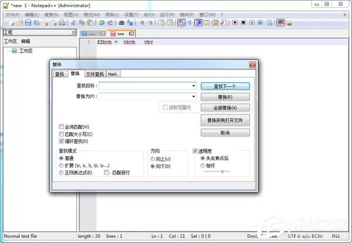
Task: Adjust the 透明度 transparency slider handle
Action: [222, 171]
